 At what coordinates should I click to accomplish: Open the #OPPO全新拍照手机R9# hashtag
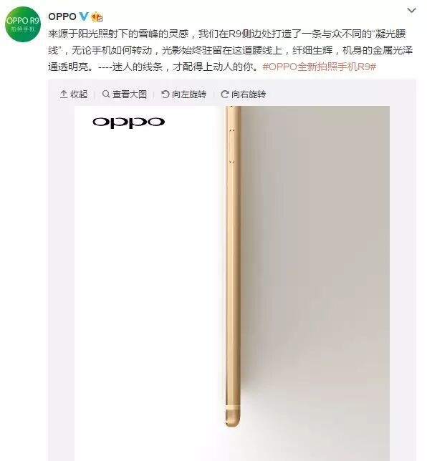coord(320,67)
